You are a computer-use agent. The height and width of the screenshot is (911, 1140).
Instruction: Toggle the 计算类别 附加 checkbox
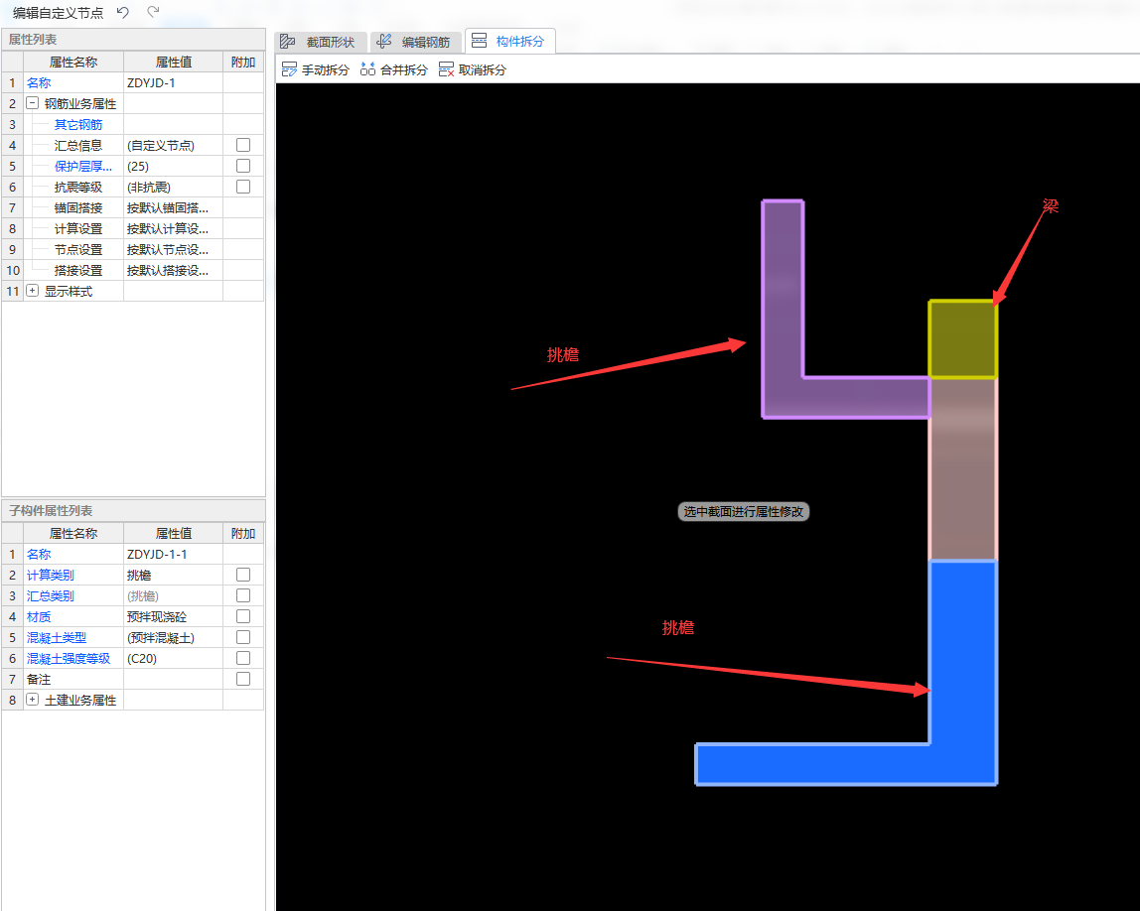pos(243,575)
